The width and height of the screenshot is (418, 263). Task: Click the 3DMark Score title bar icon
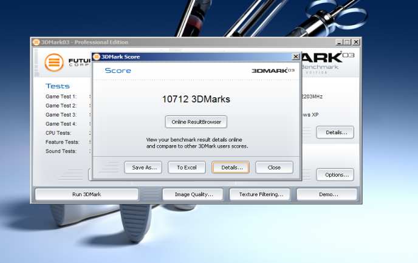tap(97, 56)
